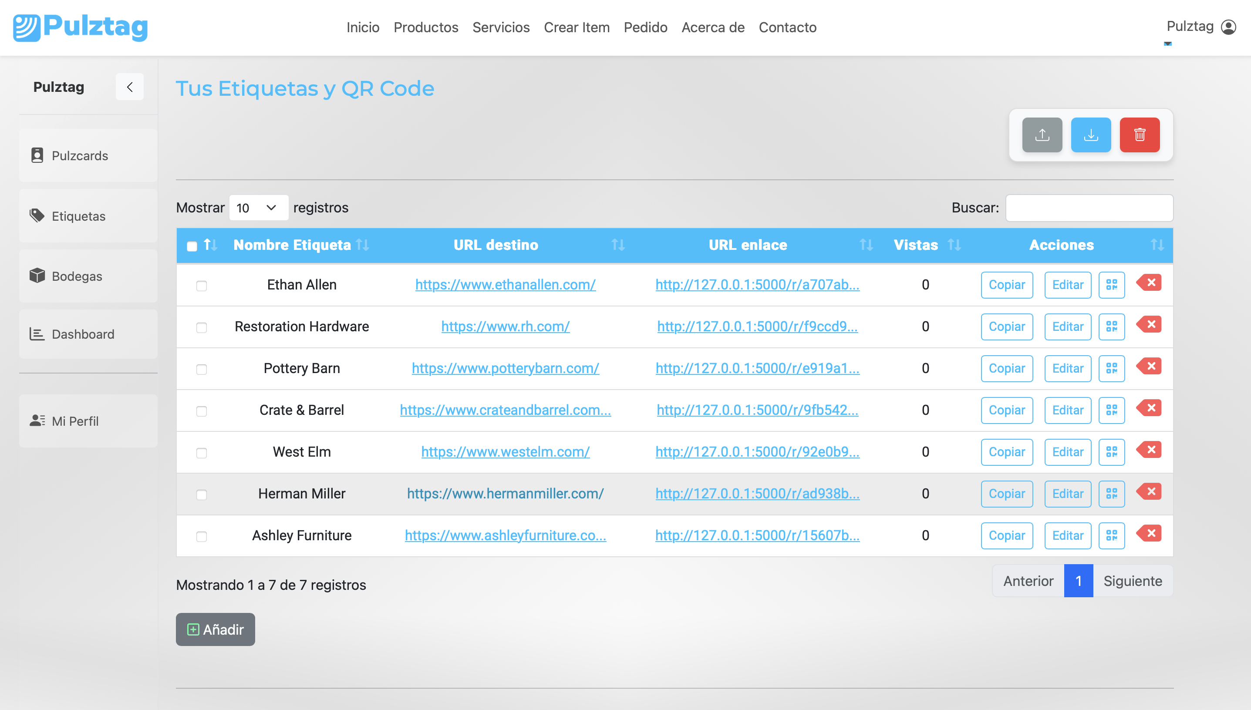Open the QR code for Restoration Hardware
This screenshot has height=710, width=1251.
[x=1112, y=327]
